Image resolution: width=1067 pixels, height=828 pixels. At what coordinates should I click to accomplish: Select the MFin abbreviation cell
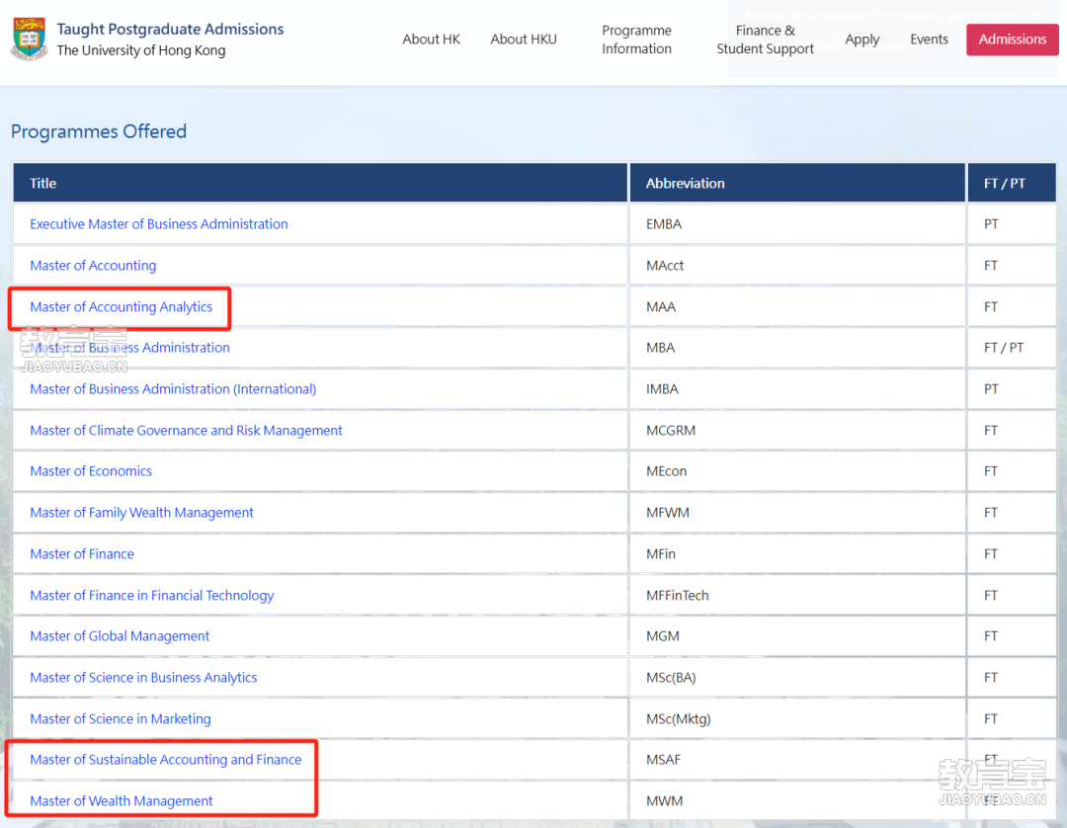coord(797,554)
